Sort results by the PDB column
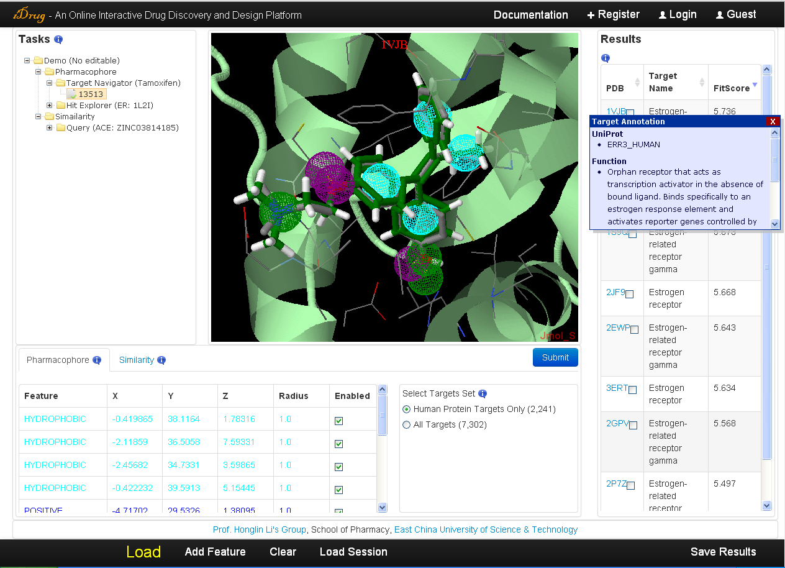Screen dimensions: 785x568 pos(637,82)
